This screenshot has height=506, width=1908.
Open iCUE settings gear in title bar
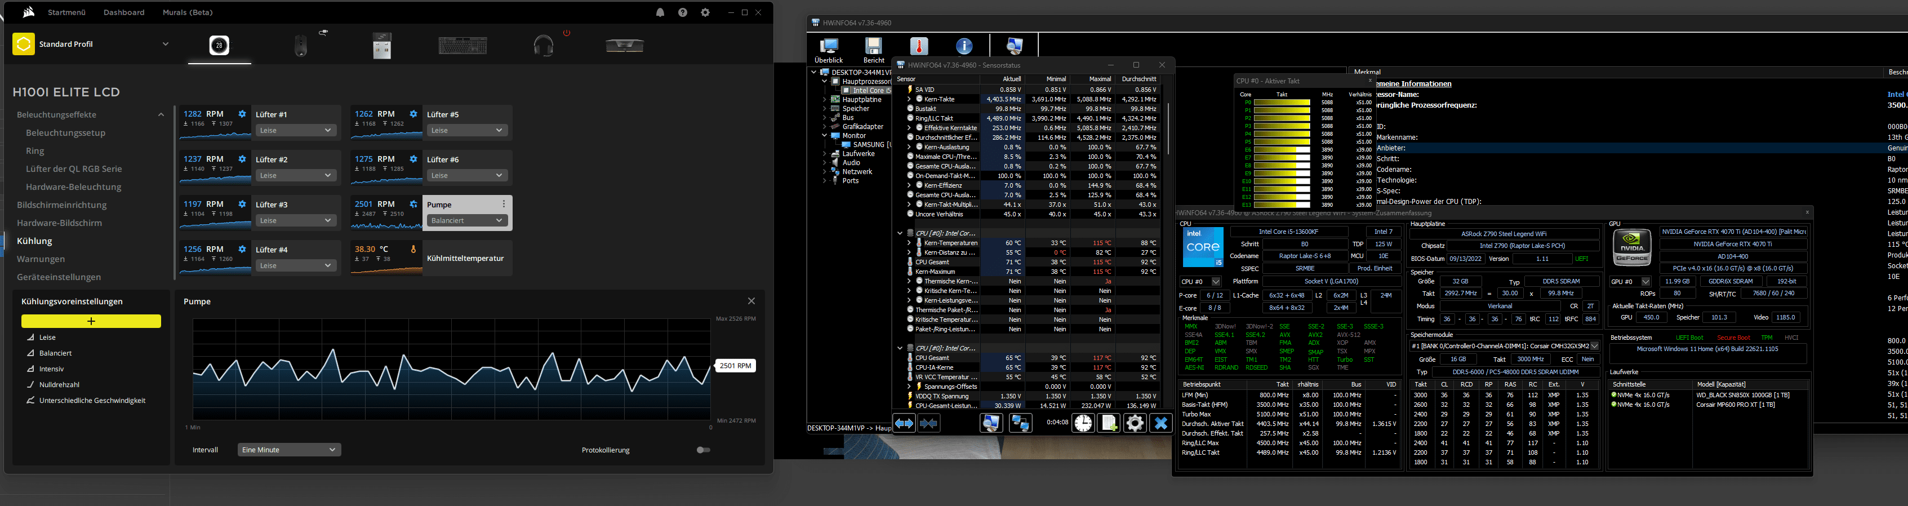tap(705, 12)
